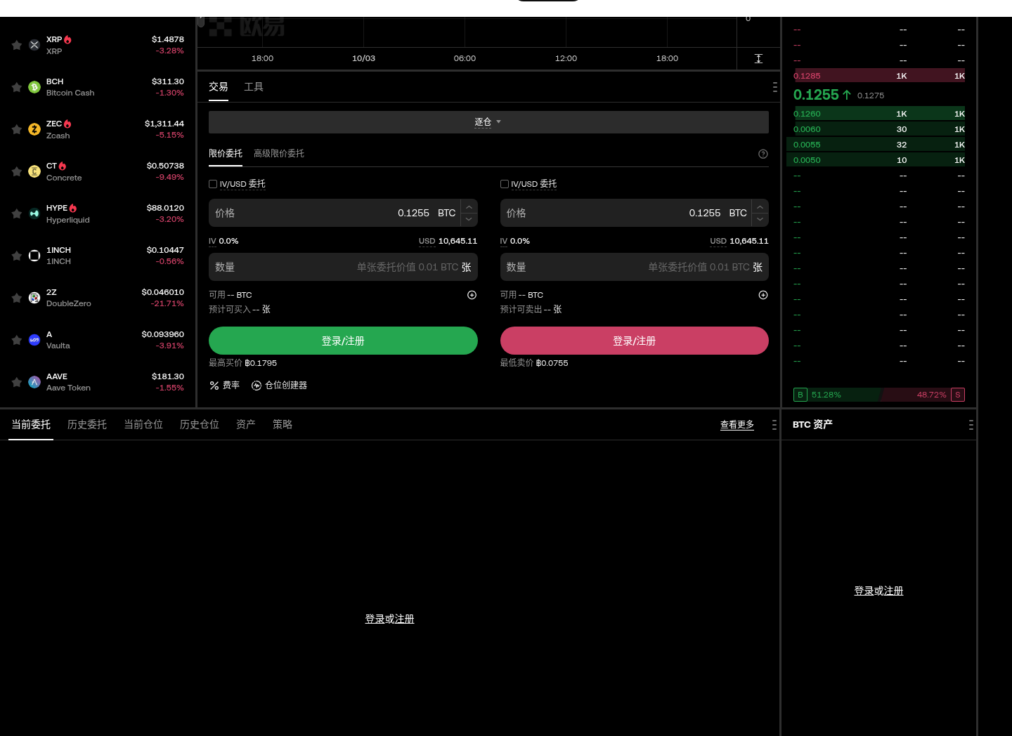Click 登录或注册 in the BTC 资产 panel
This screenshot has width=1012, height=736.
pos(878,591)
